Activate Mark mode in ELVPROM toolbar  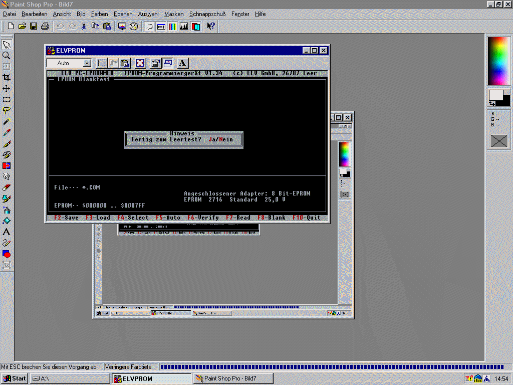coord(102,63)
